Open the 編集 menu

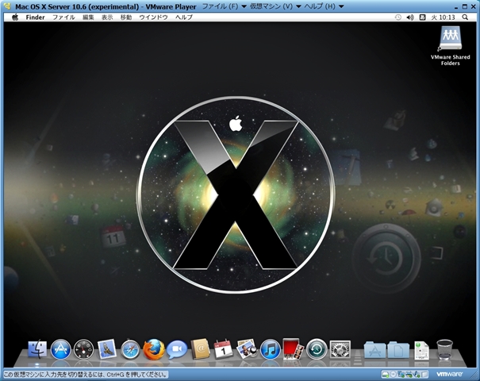pos(88,17)
